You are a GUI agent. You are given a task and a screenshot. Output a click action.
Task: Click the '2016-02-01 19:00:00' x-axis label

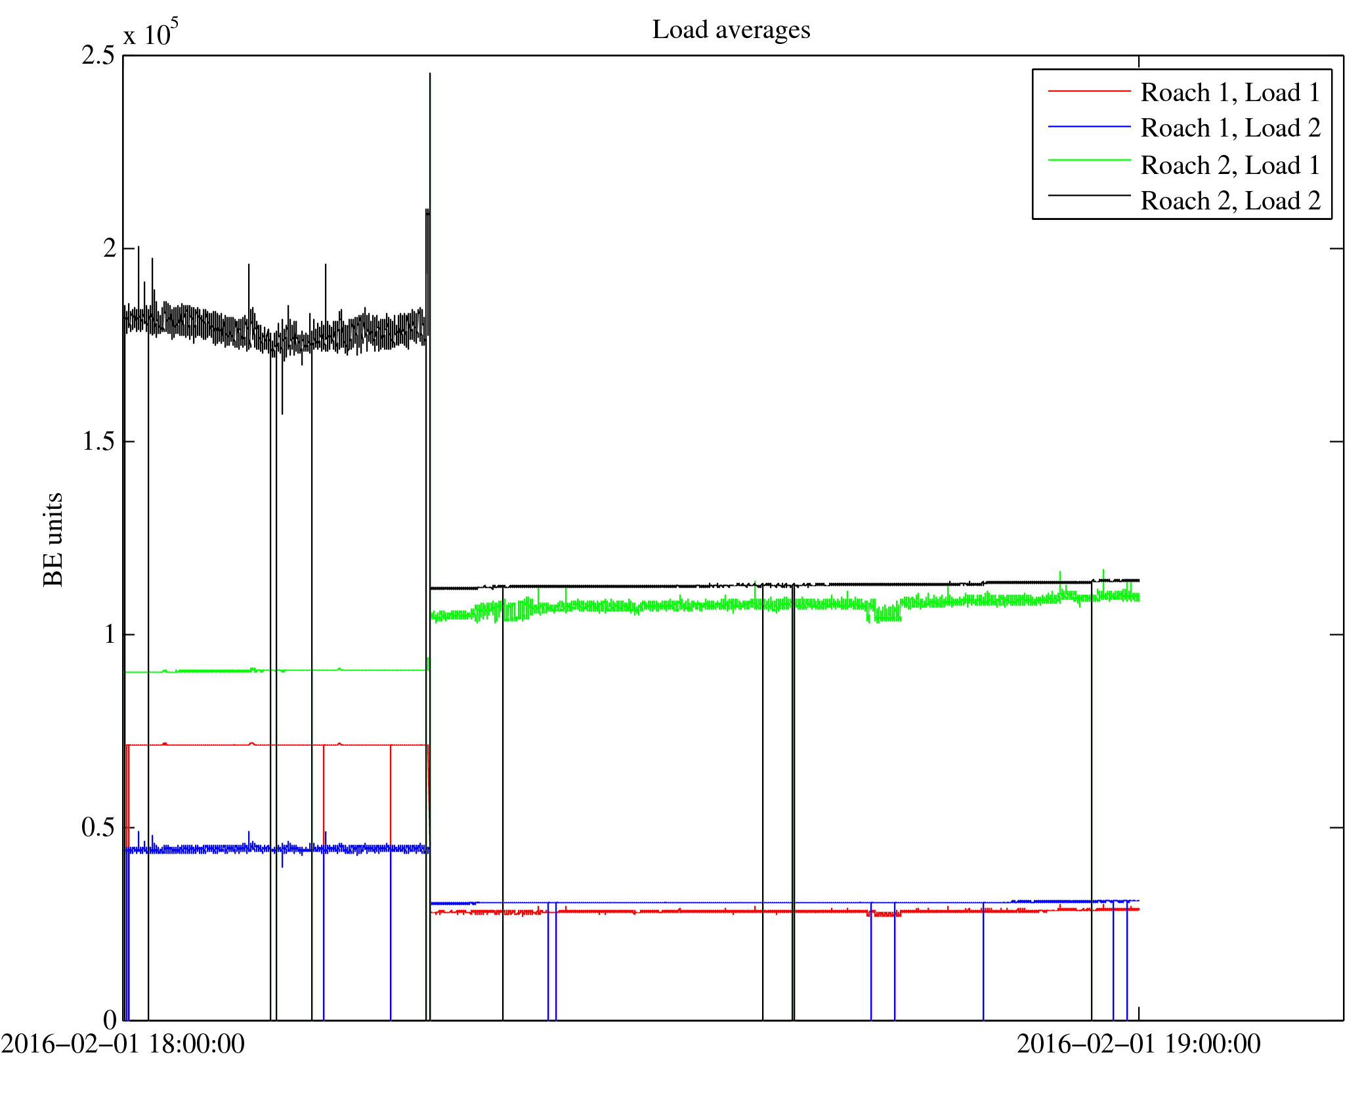click(1138, 1044)
